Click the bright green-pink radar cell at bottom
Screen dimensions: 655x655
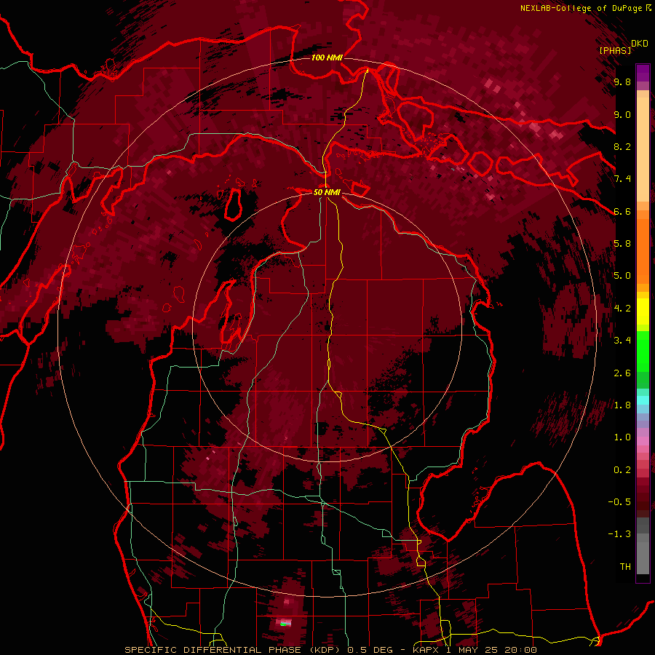[x=285, y=623]
